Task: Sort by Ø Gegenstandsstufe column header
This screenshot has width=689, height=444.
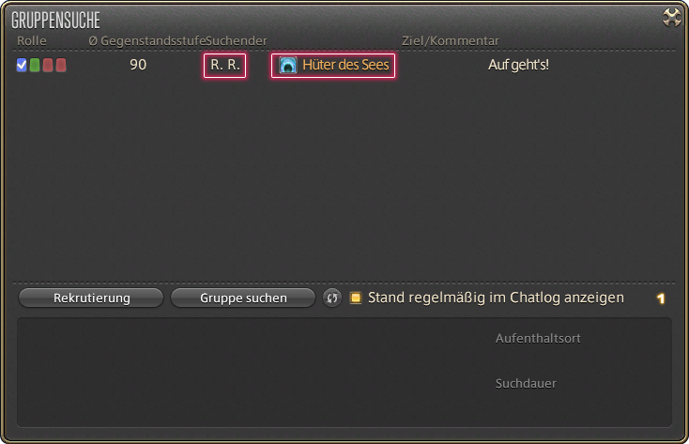Action: click(x=147, y=41)
